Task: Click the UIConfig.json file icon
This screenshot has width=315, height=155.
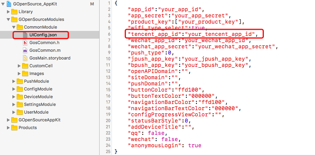Action: tap(26, 35)
